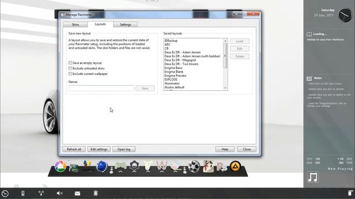355x199 pixels.
Task: Open the Settings tab
Action: coord(125,24)
